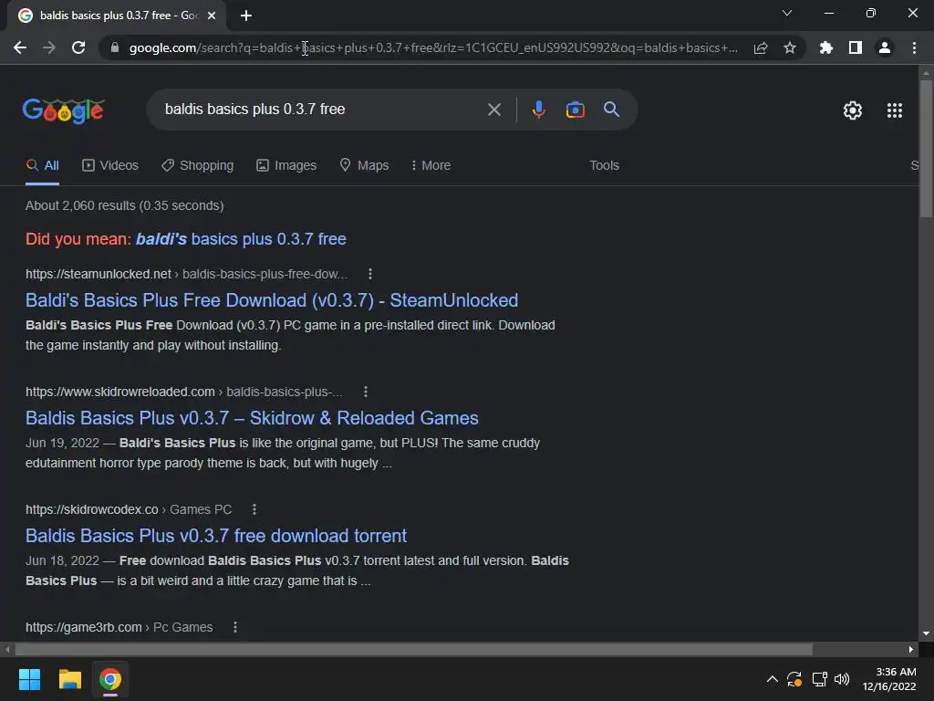
Task: Show hidden system tray icons
Action: pyautogui.click(x=772, y=679)
